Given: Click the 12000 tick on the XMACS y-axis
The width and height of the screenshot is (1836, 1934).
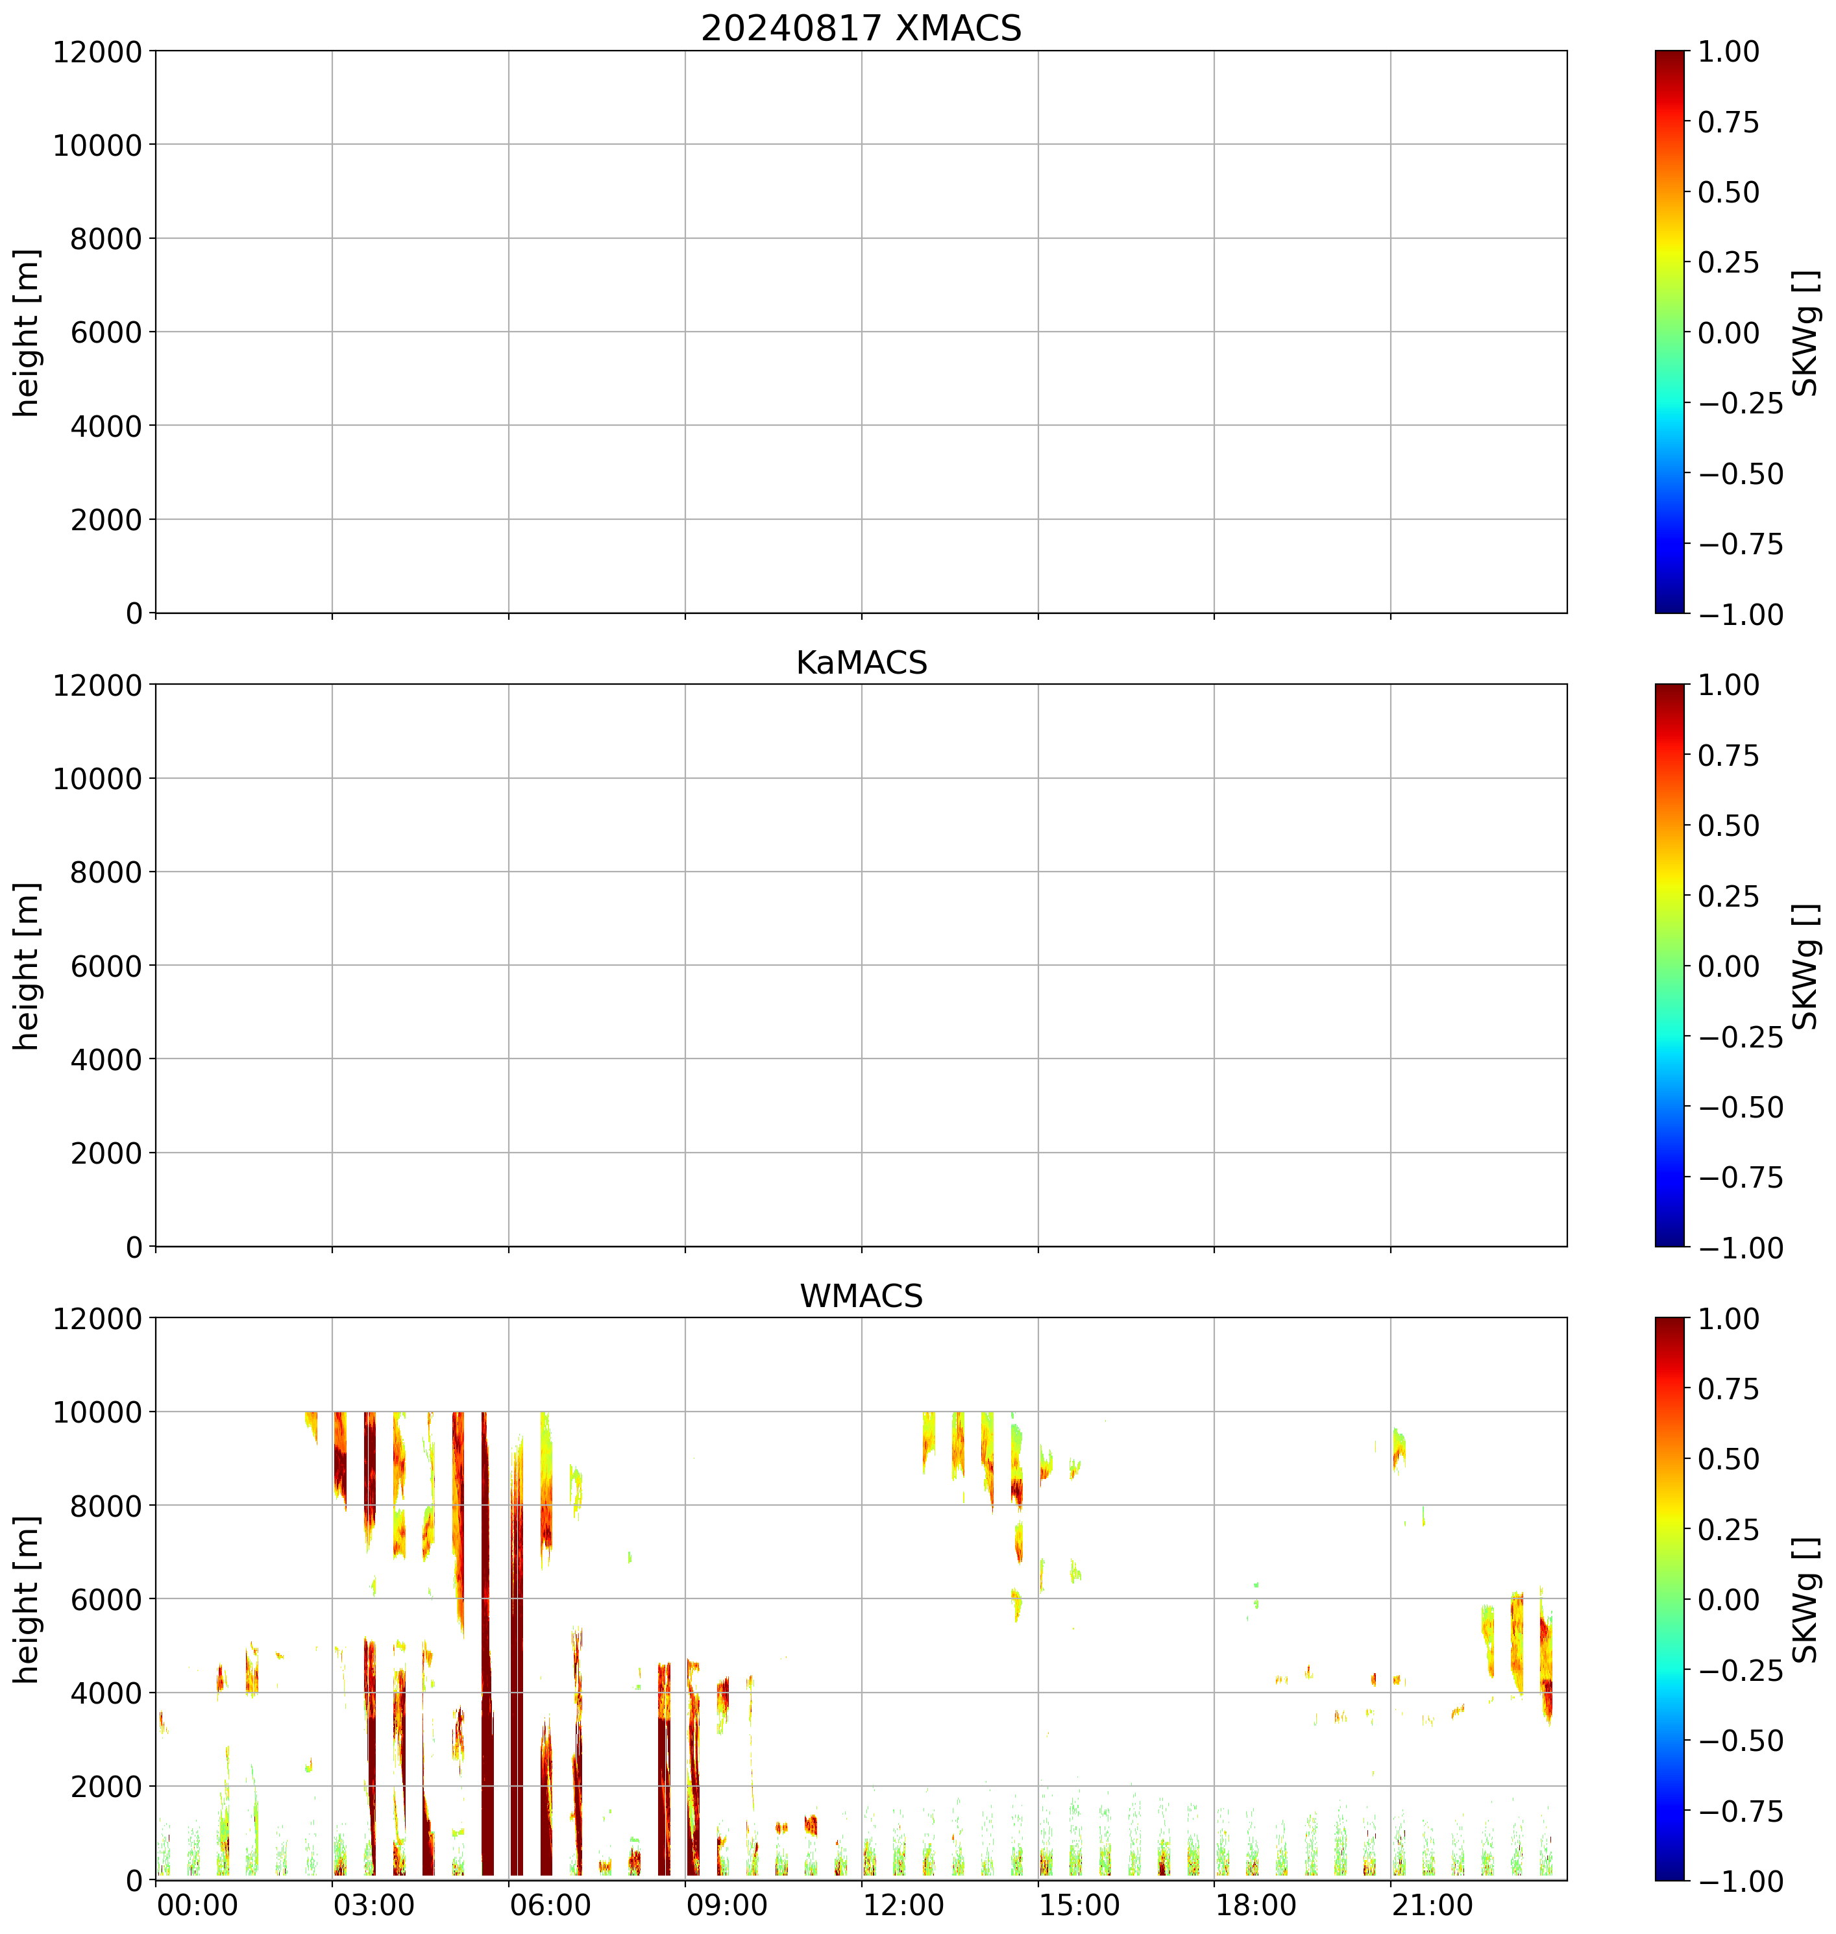Looking at the screenshot, I should point(97,52).
